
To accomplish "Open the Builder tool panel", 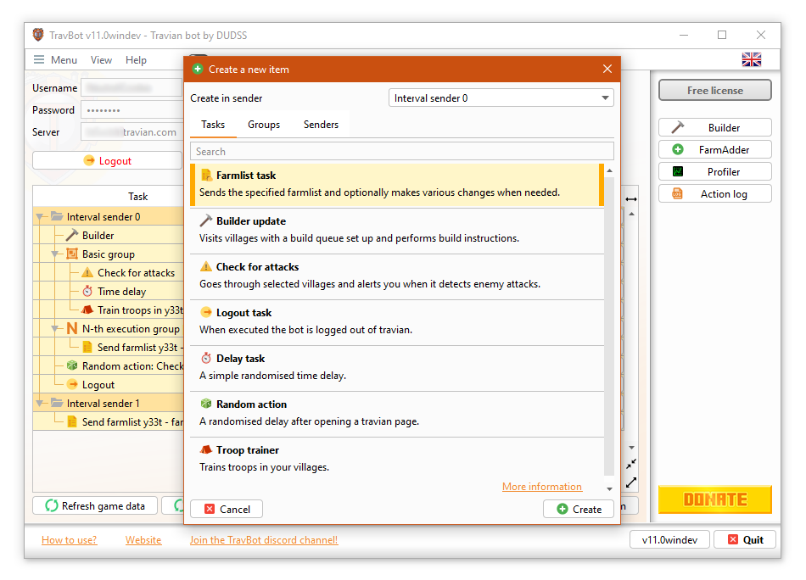I will pos(714,127).
